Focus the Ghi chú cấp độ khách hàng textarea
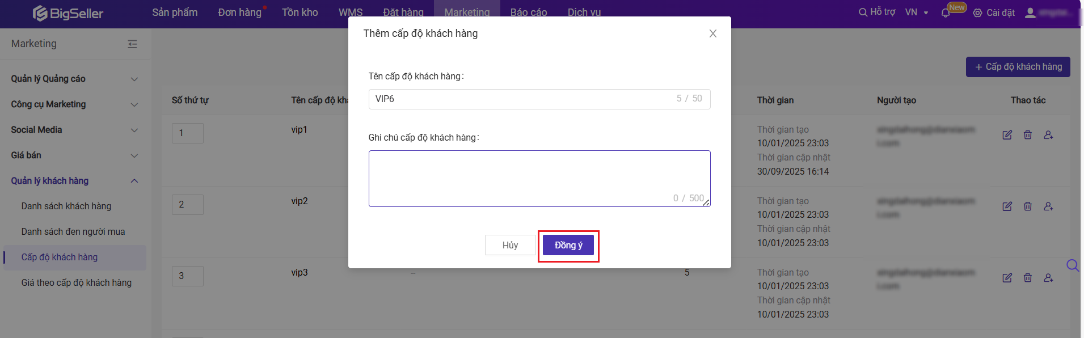Screen dimensions: 1084x338 coord(539,179)
